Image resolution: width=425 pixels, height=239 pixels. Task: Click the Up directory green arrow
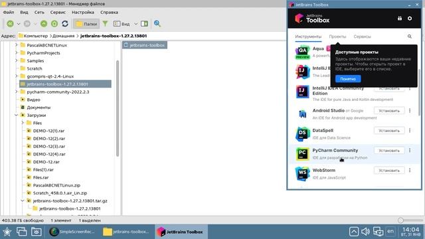(x=44, y=24)
